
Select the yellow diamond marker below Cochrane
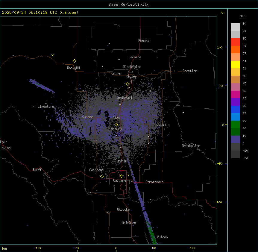(102, 177)
